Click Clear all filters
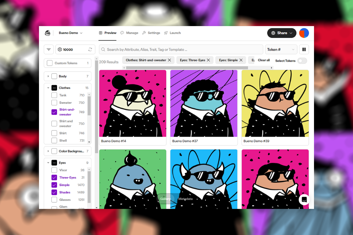 click(x=264, y=60)
